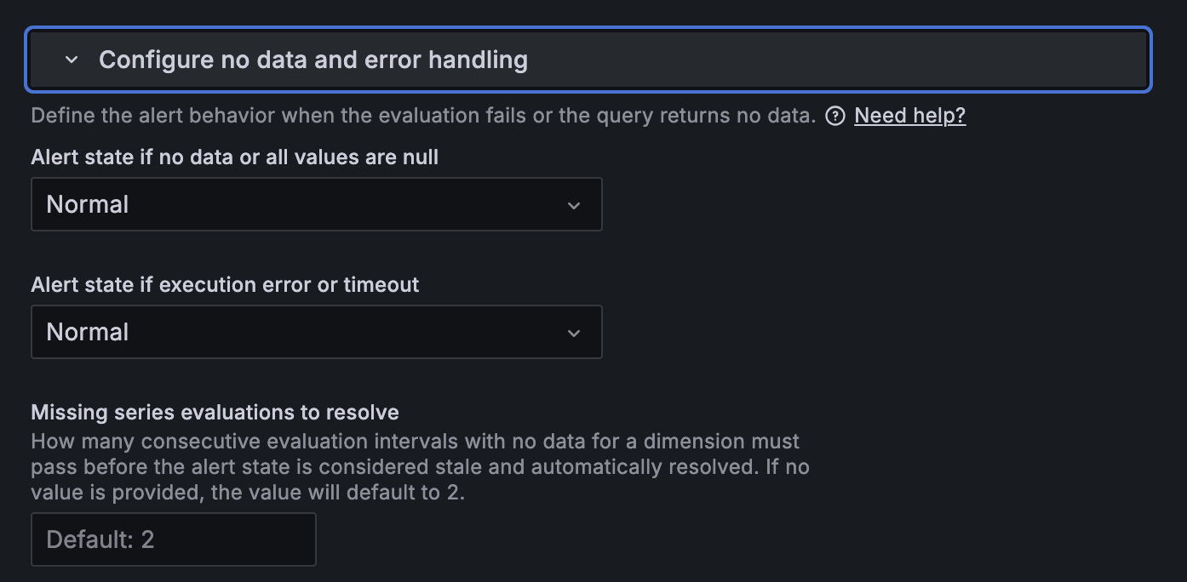The width and height of the screenshot is (1187, 582).
Task: Click the "How many consecutive evaluation intervals" description
Action: tap(415, 442)
